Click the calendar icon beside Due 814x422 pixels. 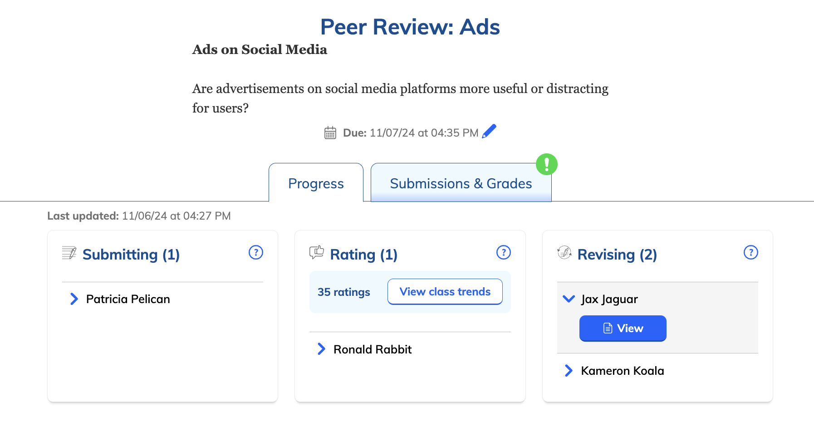(330, 132)
